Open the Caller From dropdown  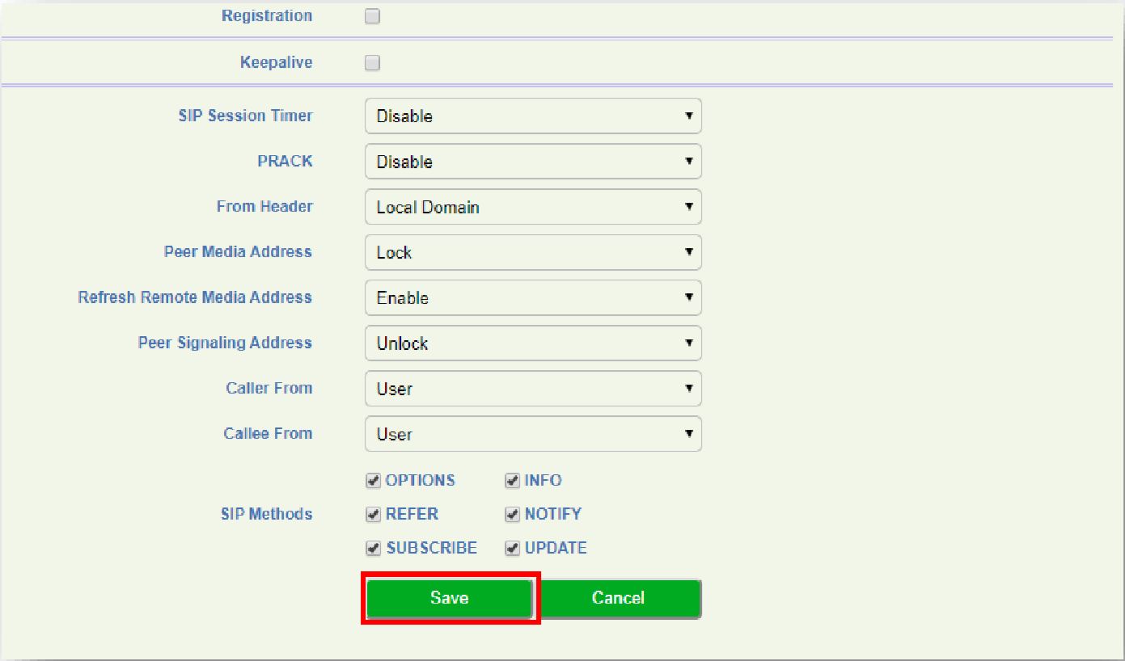point(533,389)
